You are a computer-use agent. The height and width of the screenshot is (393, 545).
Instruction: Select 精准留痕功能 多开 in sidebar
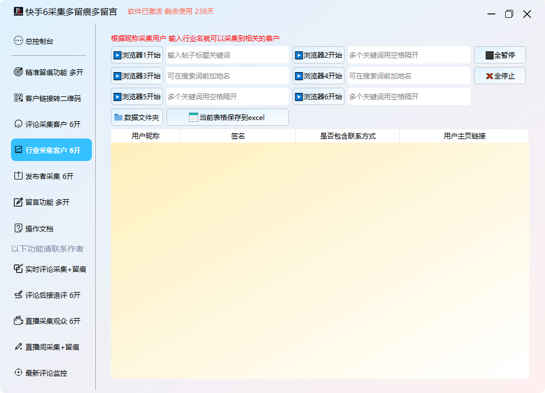(51, 72)
